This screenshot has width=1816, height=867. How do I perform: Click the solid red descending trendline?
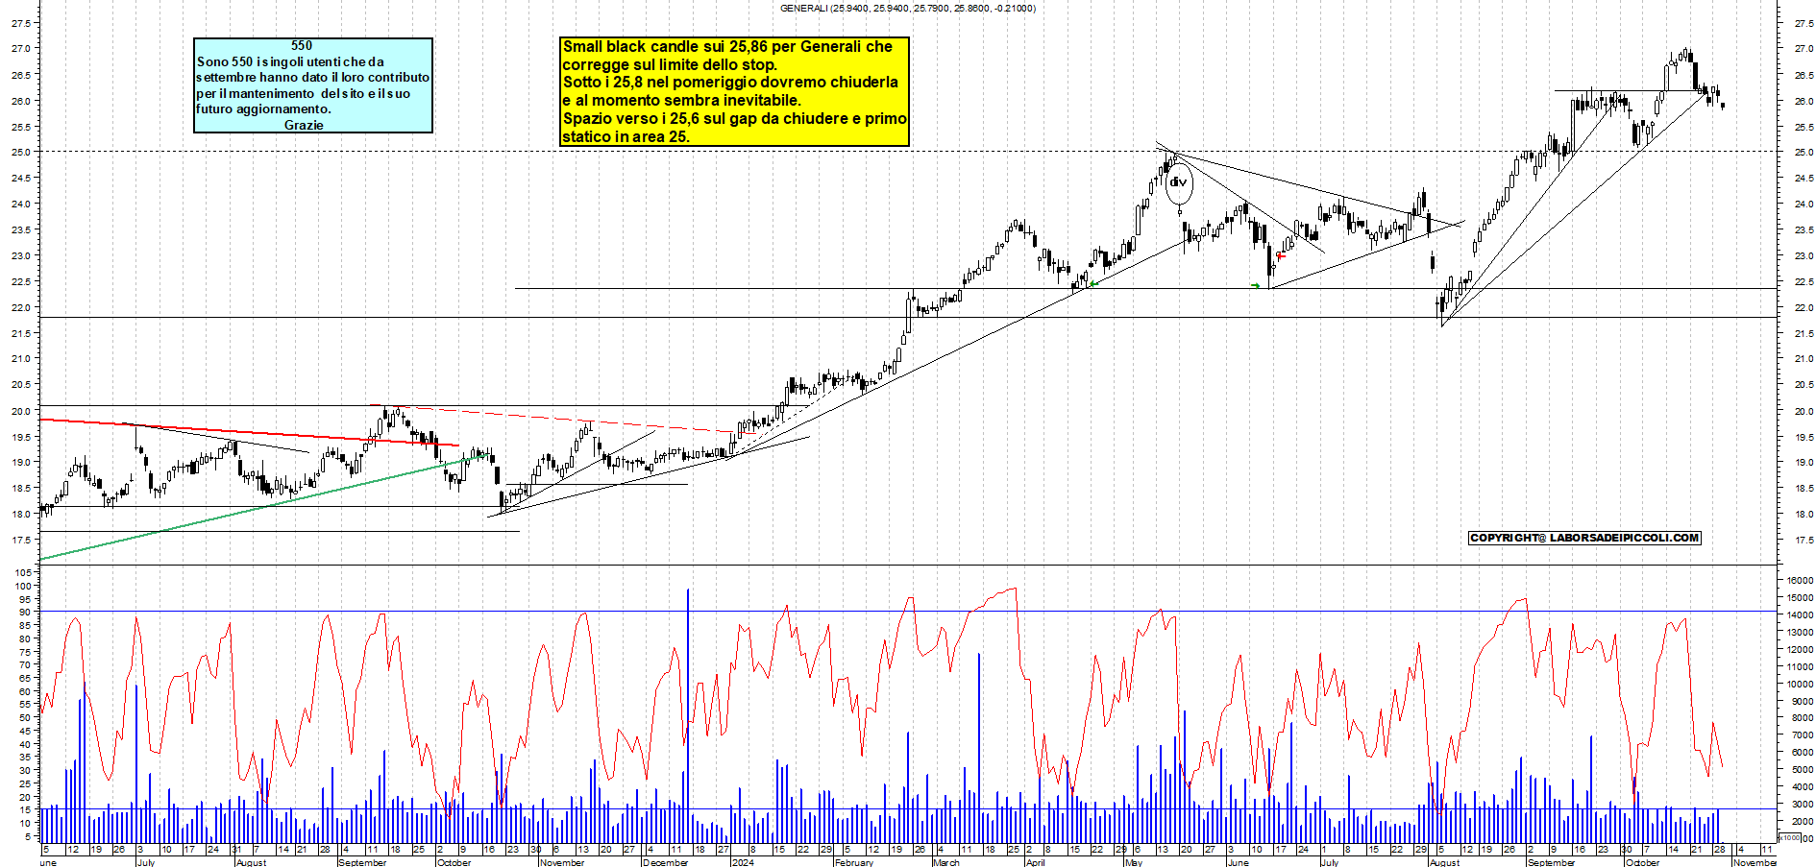[250, 432]
